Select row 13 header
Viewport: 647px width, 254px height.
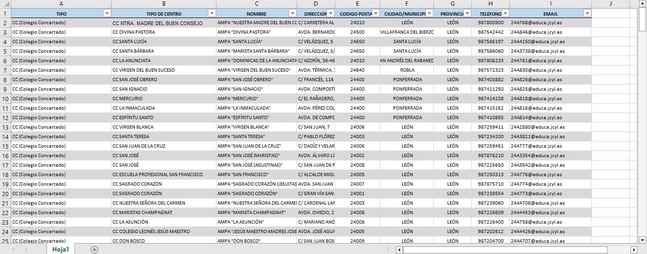click(5, 127)
